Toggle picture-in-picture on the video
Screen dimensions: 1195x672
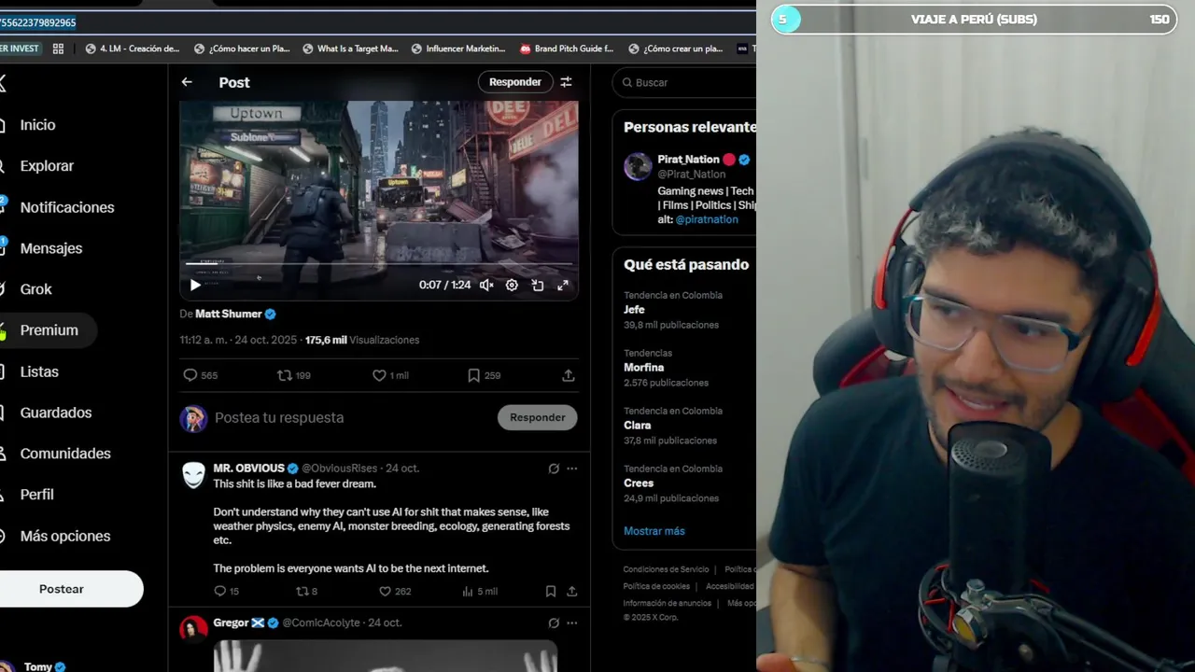538,286
